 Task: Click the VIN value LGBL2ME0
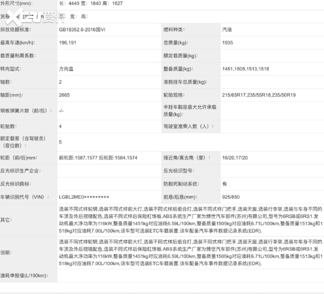[84, 197]
